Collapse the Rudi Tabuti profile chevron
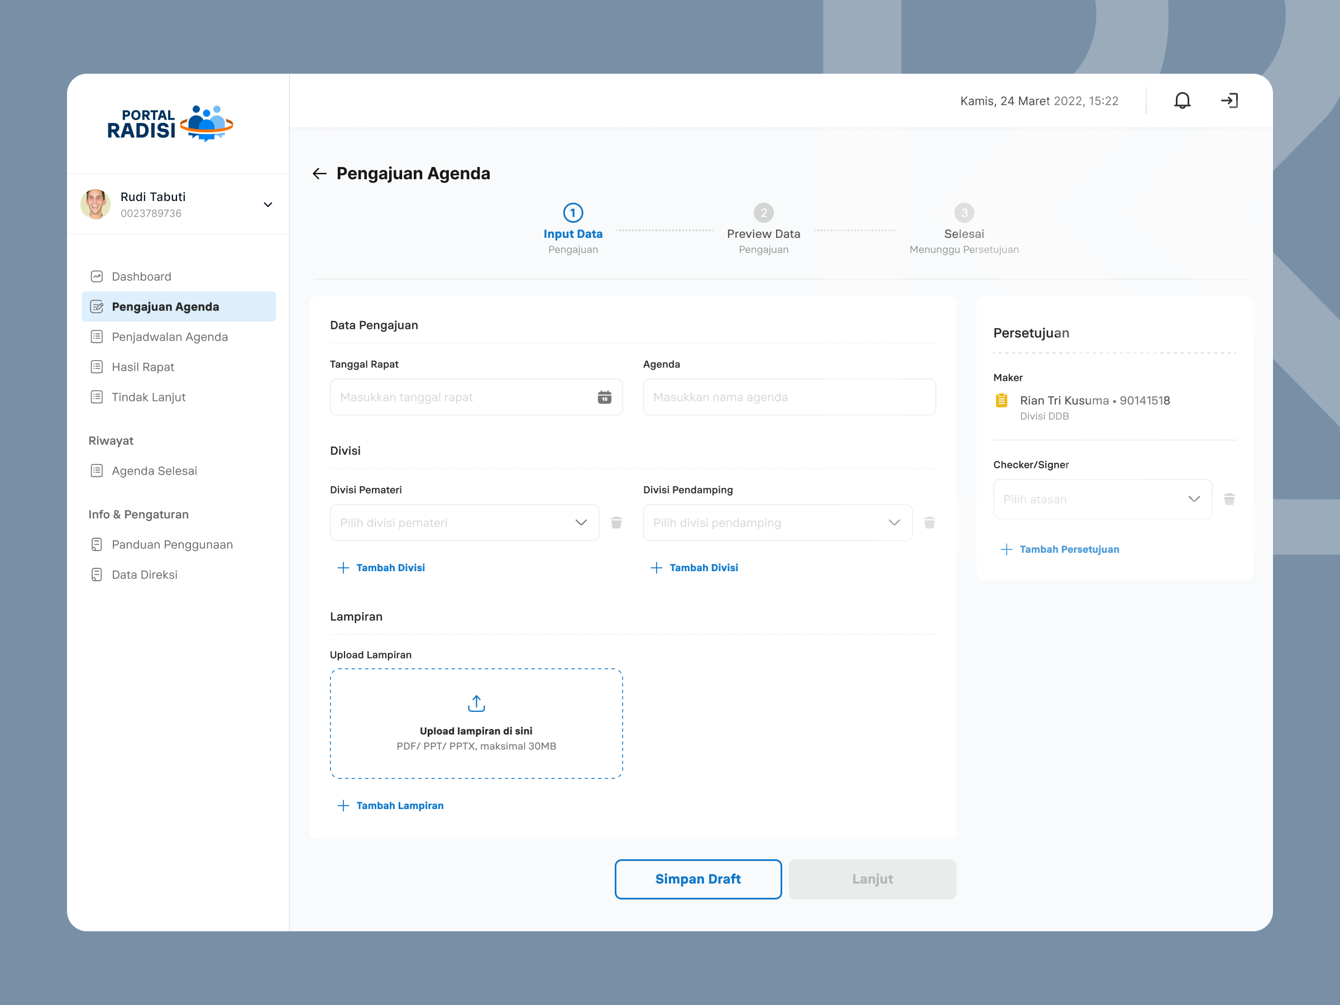The image size is (1340, 1005). pos(268,205)
